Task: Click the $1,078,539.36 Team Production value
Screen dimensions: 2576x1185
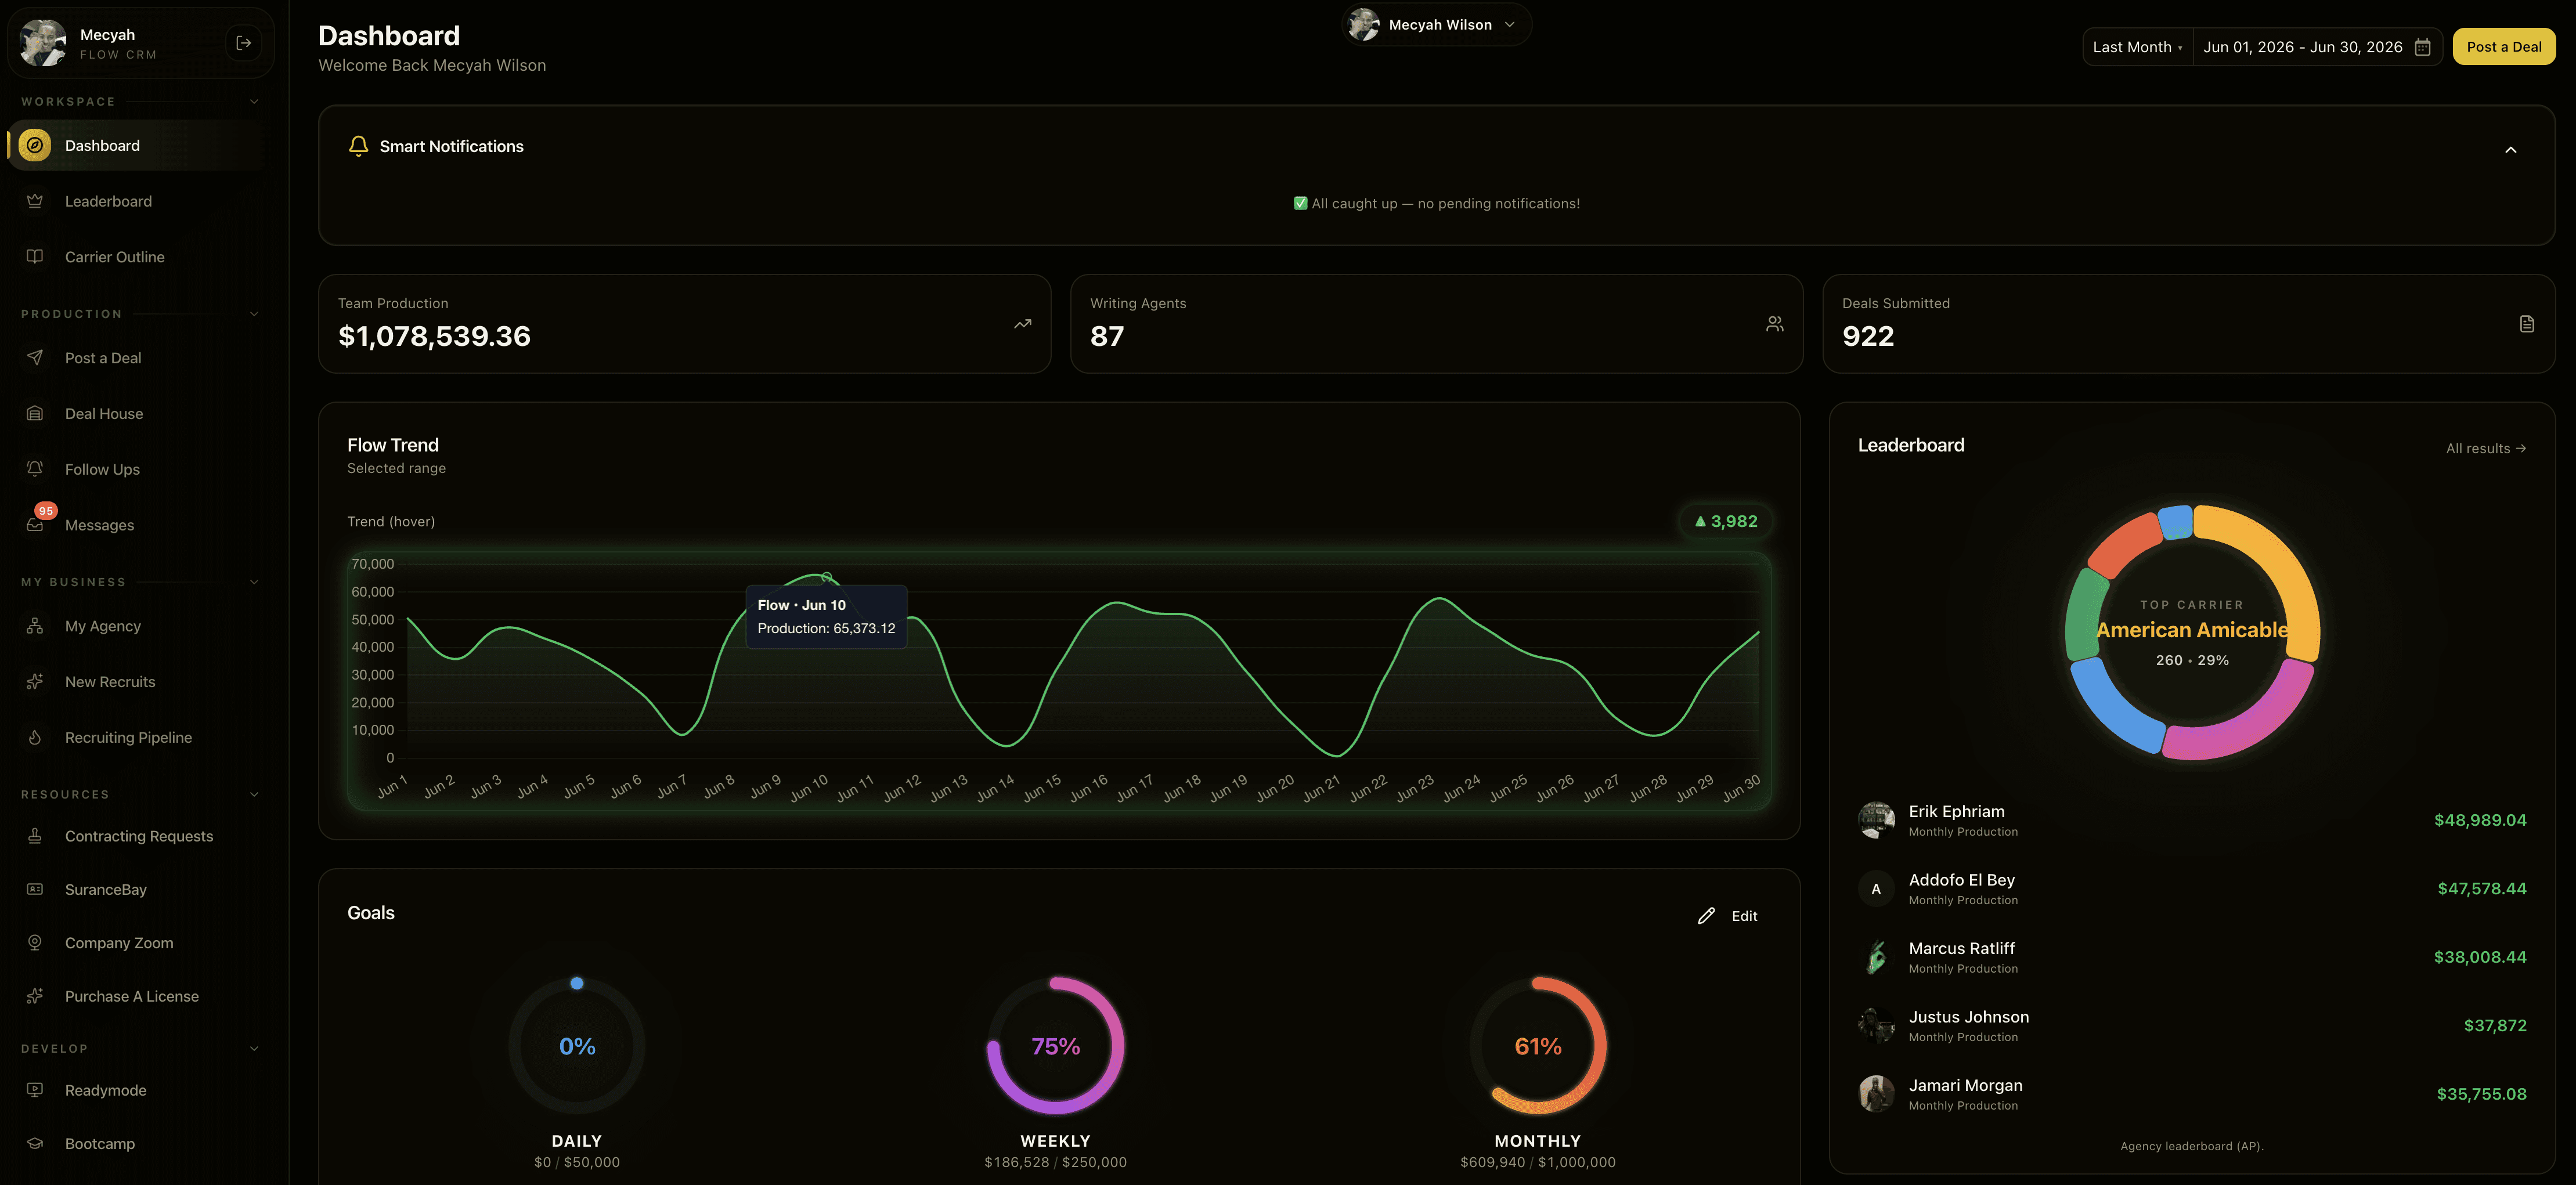Action: click(434, 336)
